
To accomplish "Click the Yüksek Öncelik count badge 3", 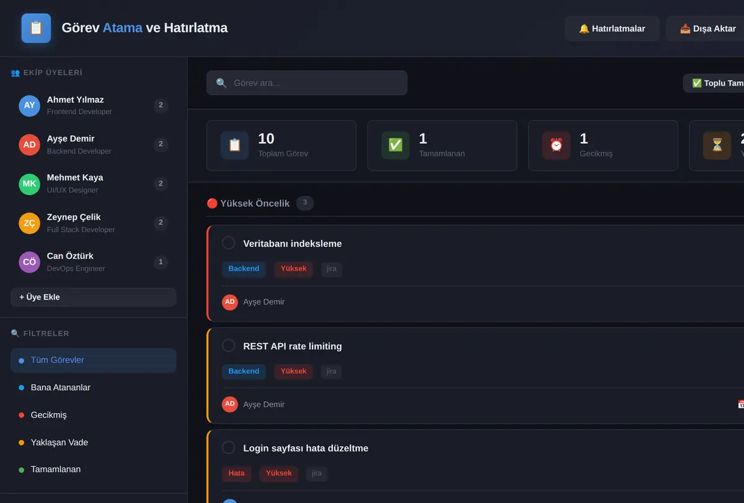I will tap(305, 203).
